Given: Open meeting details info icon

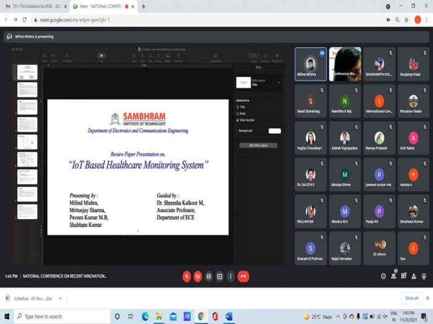Looking at the screenshot, I should click(x=384, y=276).
